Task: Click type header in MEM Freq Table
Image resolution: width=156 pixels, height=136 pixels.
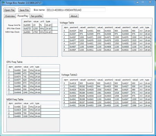Action: pos(37,103)
